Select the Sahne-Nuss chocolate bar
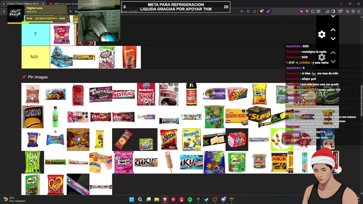Image resolution: width=363 pixels, height=204 pixels. [237, 117]
